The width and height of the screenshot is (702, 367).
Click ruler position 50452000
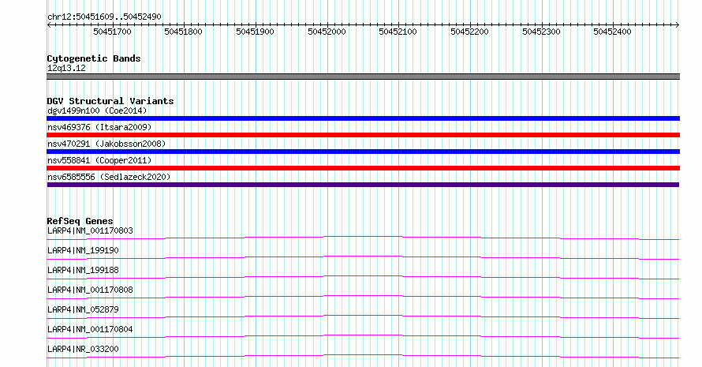[x=327, y=32]
